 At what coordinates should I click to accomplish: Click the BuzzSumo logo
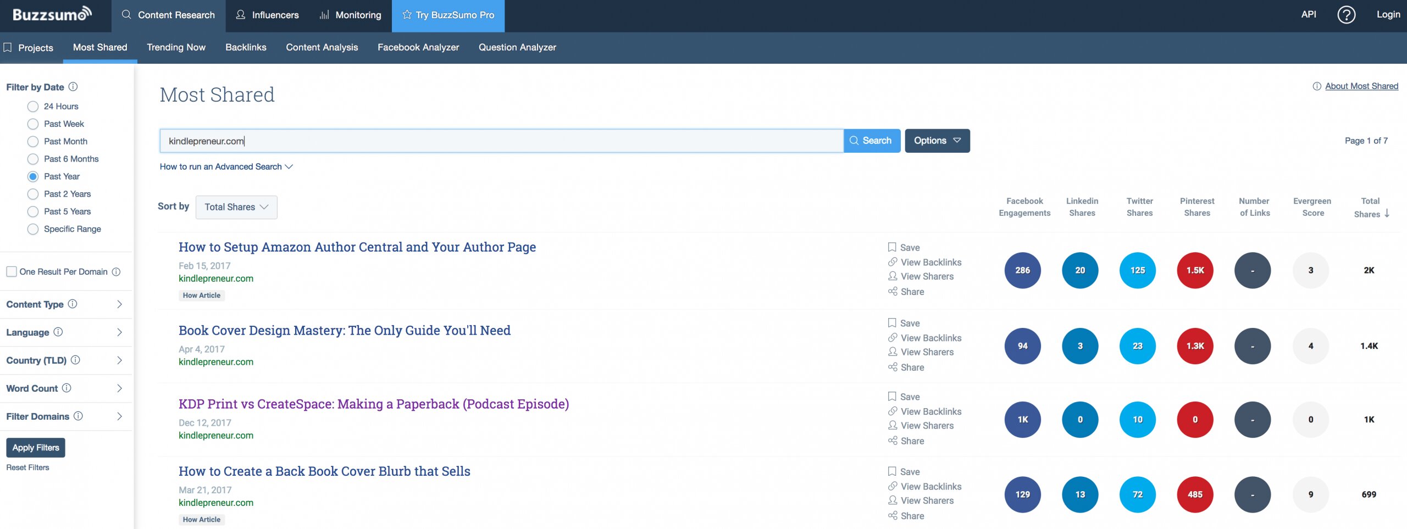52,14
